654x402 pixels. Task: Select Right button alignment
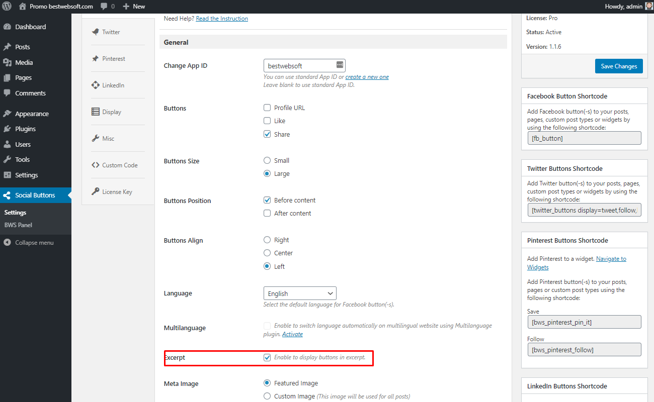coord(267,240)
